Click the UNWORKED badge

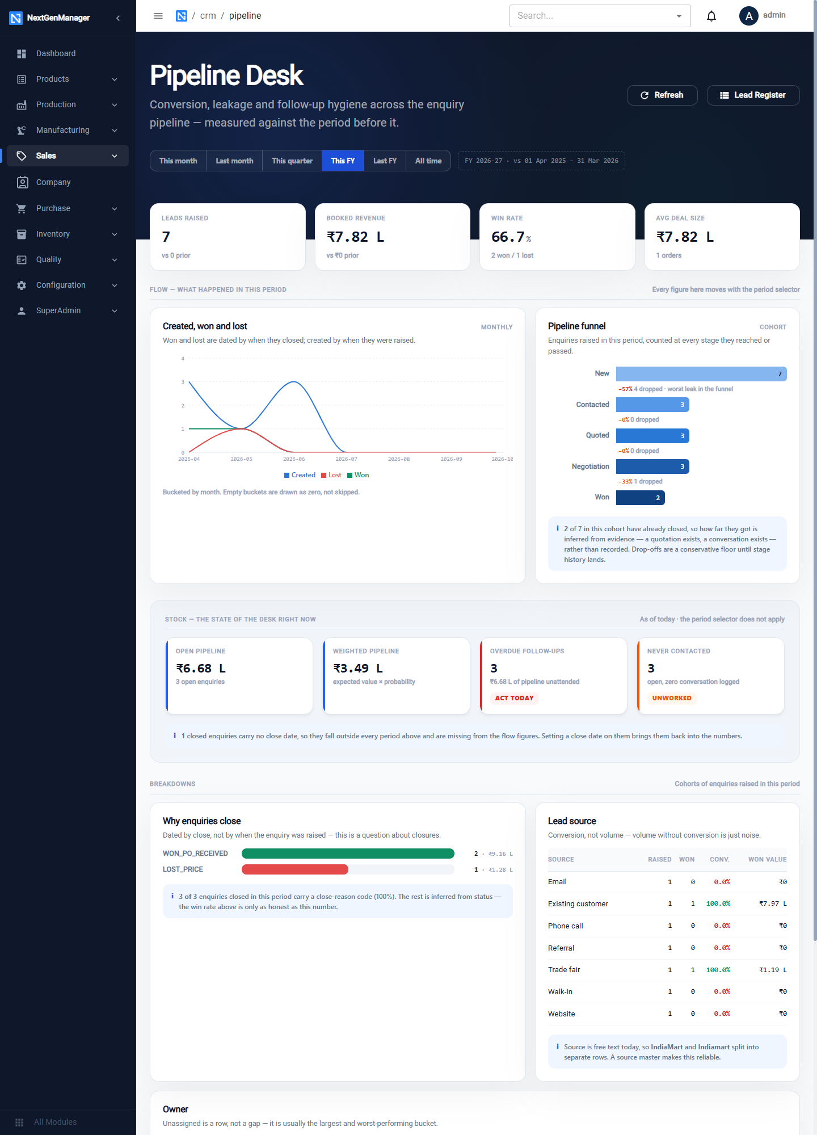(672, 698)
